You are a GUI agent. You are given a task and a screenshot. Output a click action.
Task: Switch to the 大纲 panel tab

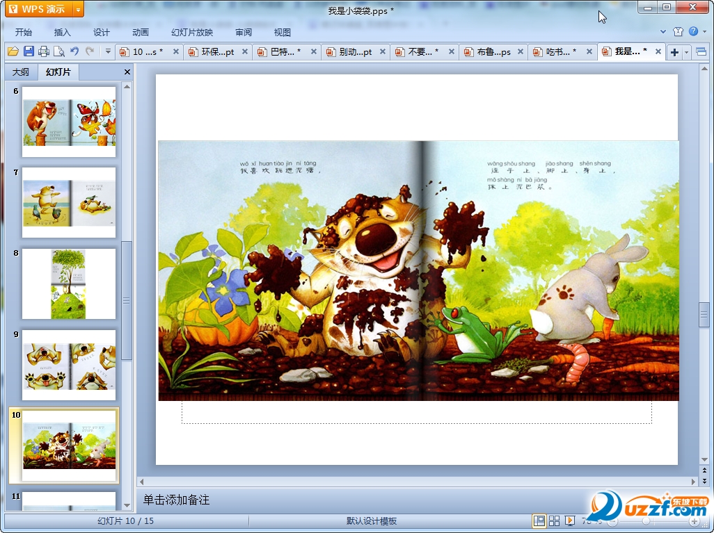pyautogui.click(x=20, y=72)
